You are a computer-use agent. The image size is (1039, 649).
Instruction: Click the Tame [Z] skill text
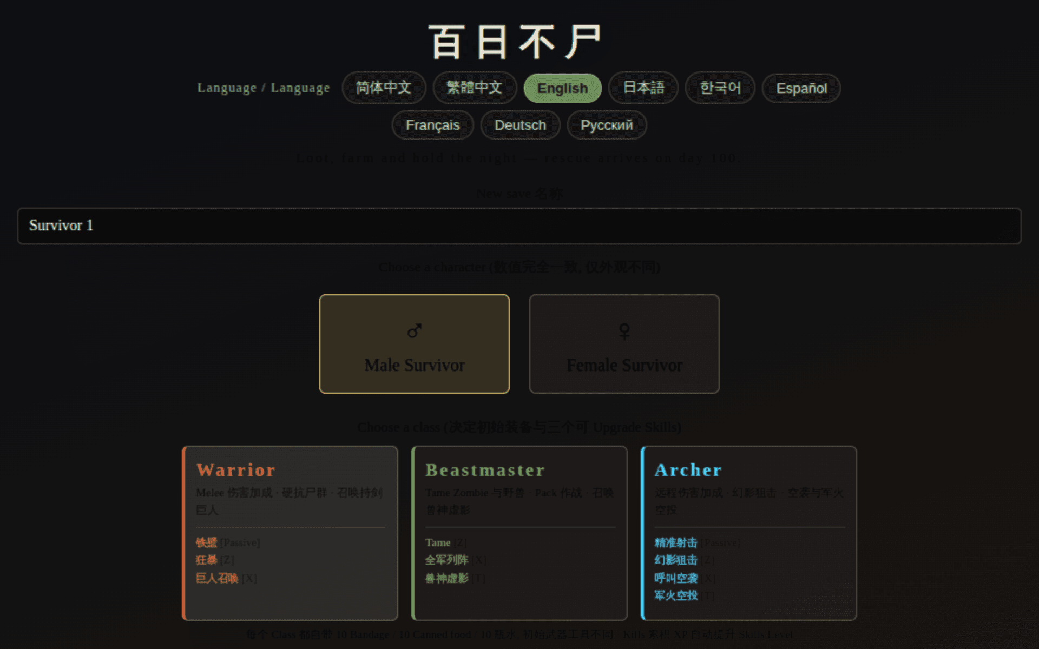[x=446, y=542]
